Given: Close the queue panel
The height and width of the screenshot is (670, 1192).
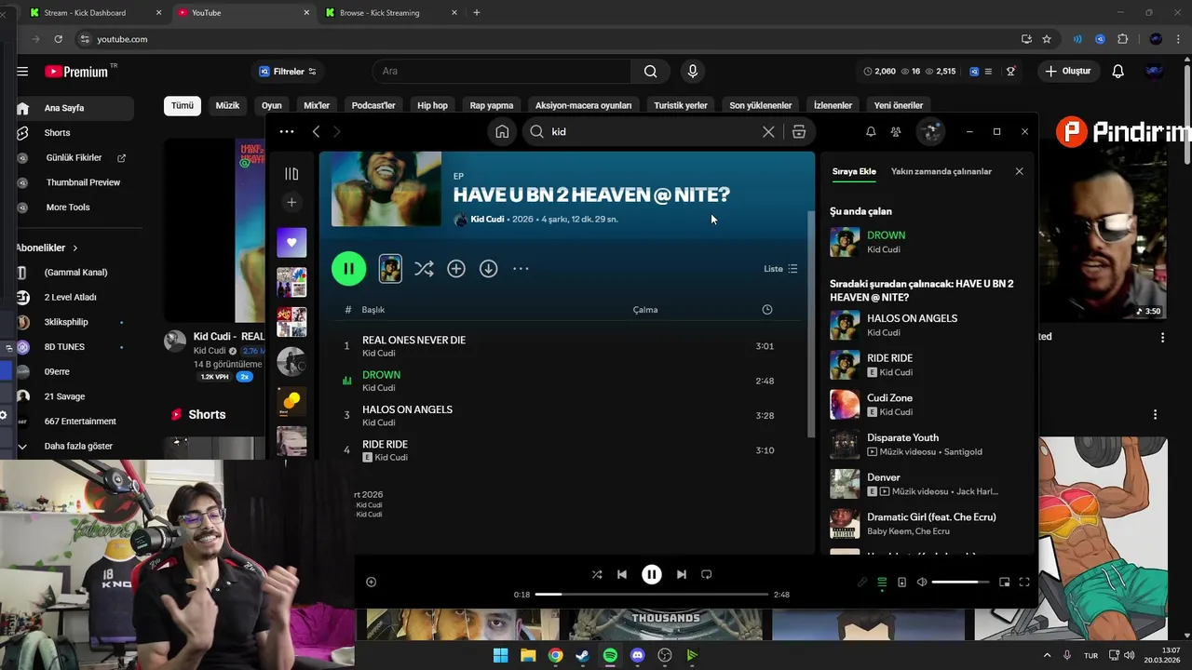Looking at the screenshot, I should click(x=1019, y=172).
